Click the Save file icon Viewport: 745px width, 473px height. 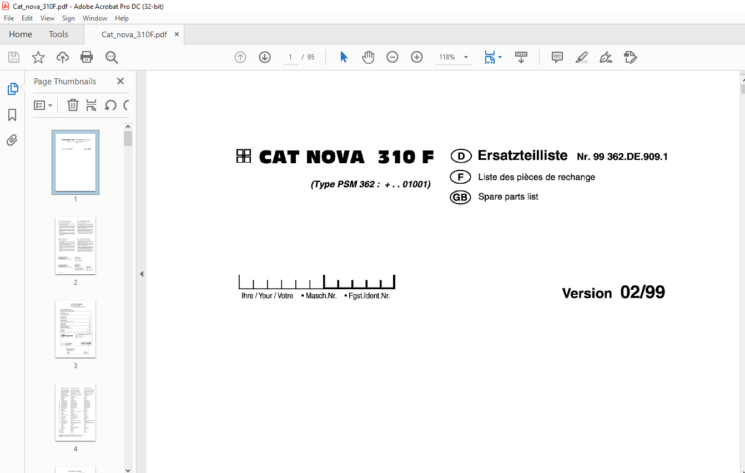[14, 57]
